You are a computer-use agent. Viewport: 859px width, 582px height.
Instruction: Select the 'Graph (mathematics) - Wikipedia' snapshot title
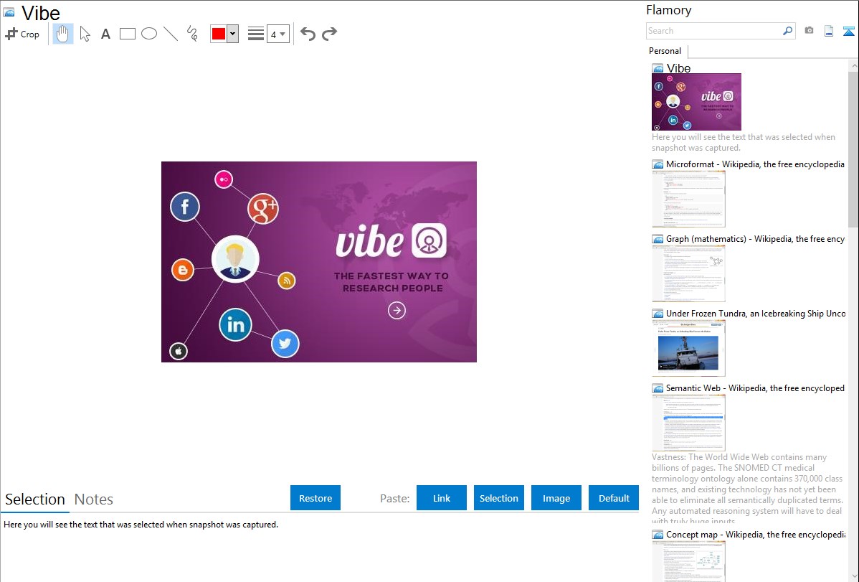[x=755, y=239]
